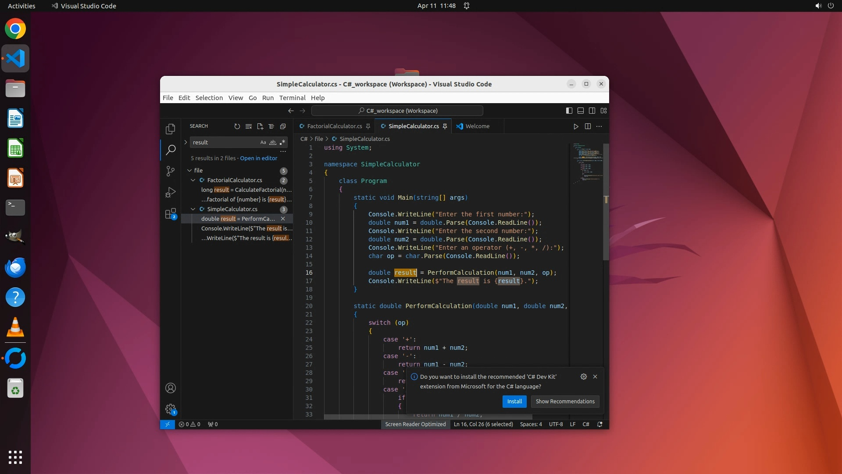Collapse the 'file' folder results
842x474 pixels.
189,171
